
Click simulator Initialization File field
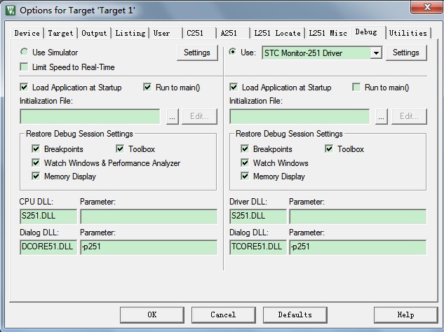(x=90, y=116)
